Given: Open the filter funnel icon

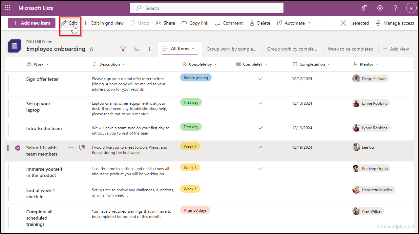Looking at the screenshot, I should pos(123,49).
